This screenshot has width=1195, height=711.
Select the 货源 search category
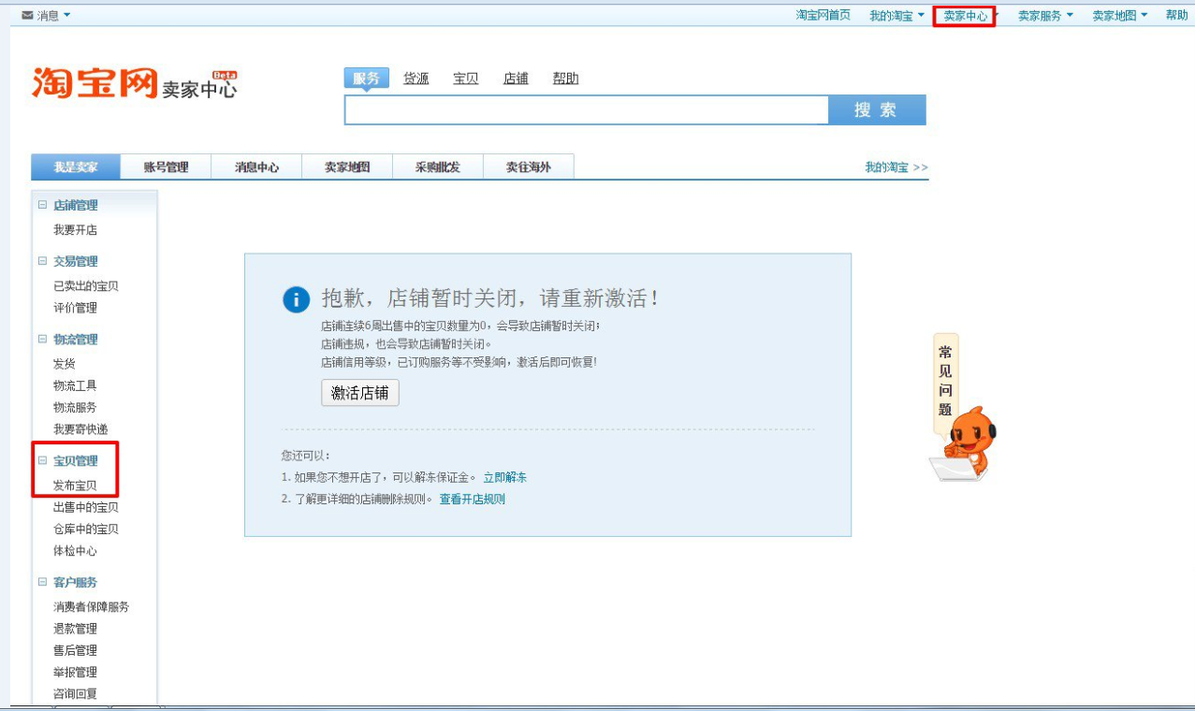pyautogui.click(x=415, y=79)
